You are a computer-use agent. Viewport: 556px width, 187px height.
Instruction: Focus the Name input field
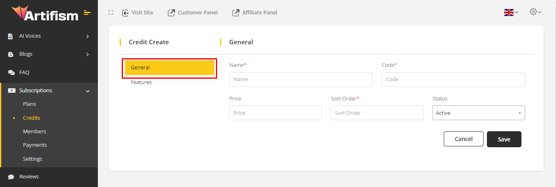(x=301, y=80)
